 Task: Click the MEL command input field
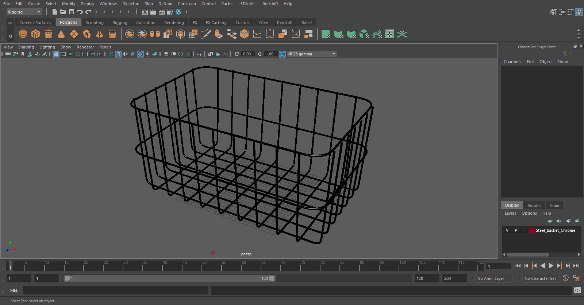click(116, 290)
